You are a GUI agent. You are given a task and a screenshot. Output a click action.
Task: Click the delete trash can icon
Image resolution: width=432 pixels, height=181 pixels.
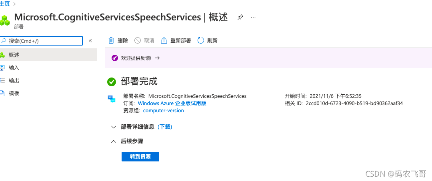pyautogui.click(x=111, y=40)
